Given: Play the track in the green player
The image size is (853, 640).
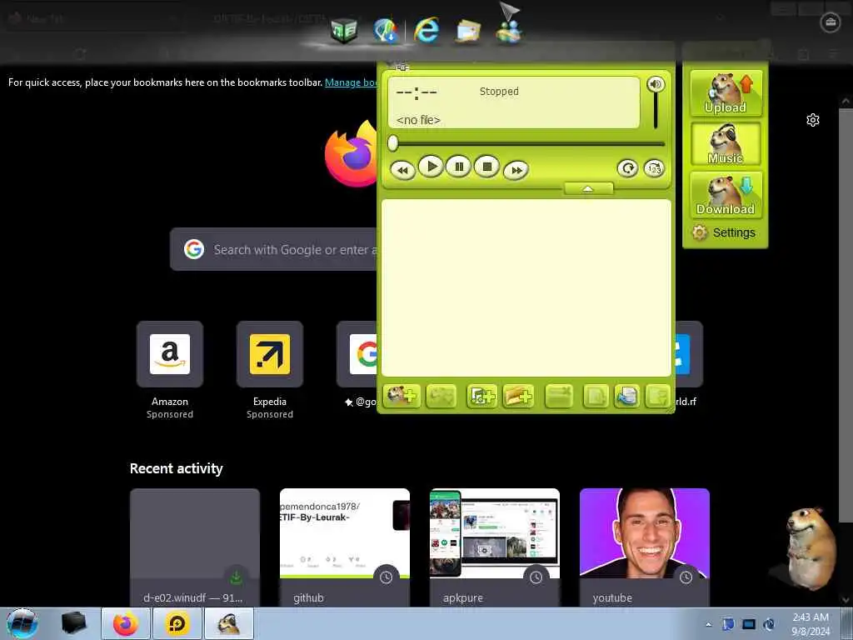Looking at the screenshot, I should [431, 166].
